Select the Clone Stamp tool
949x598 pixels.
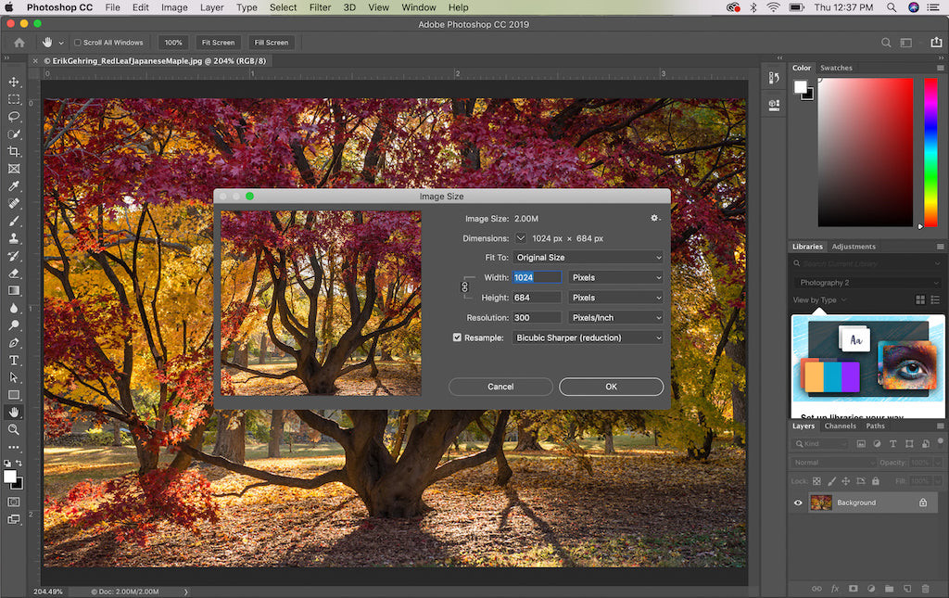[14, 238]
